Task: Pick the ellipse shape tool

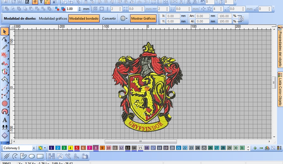Action: (32, 156)
